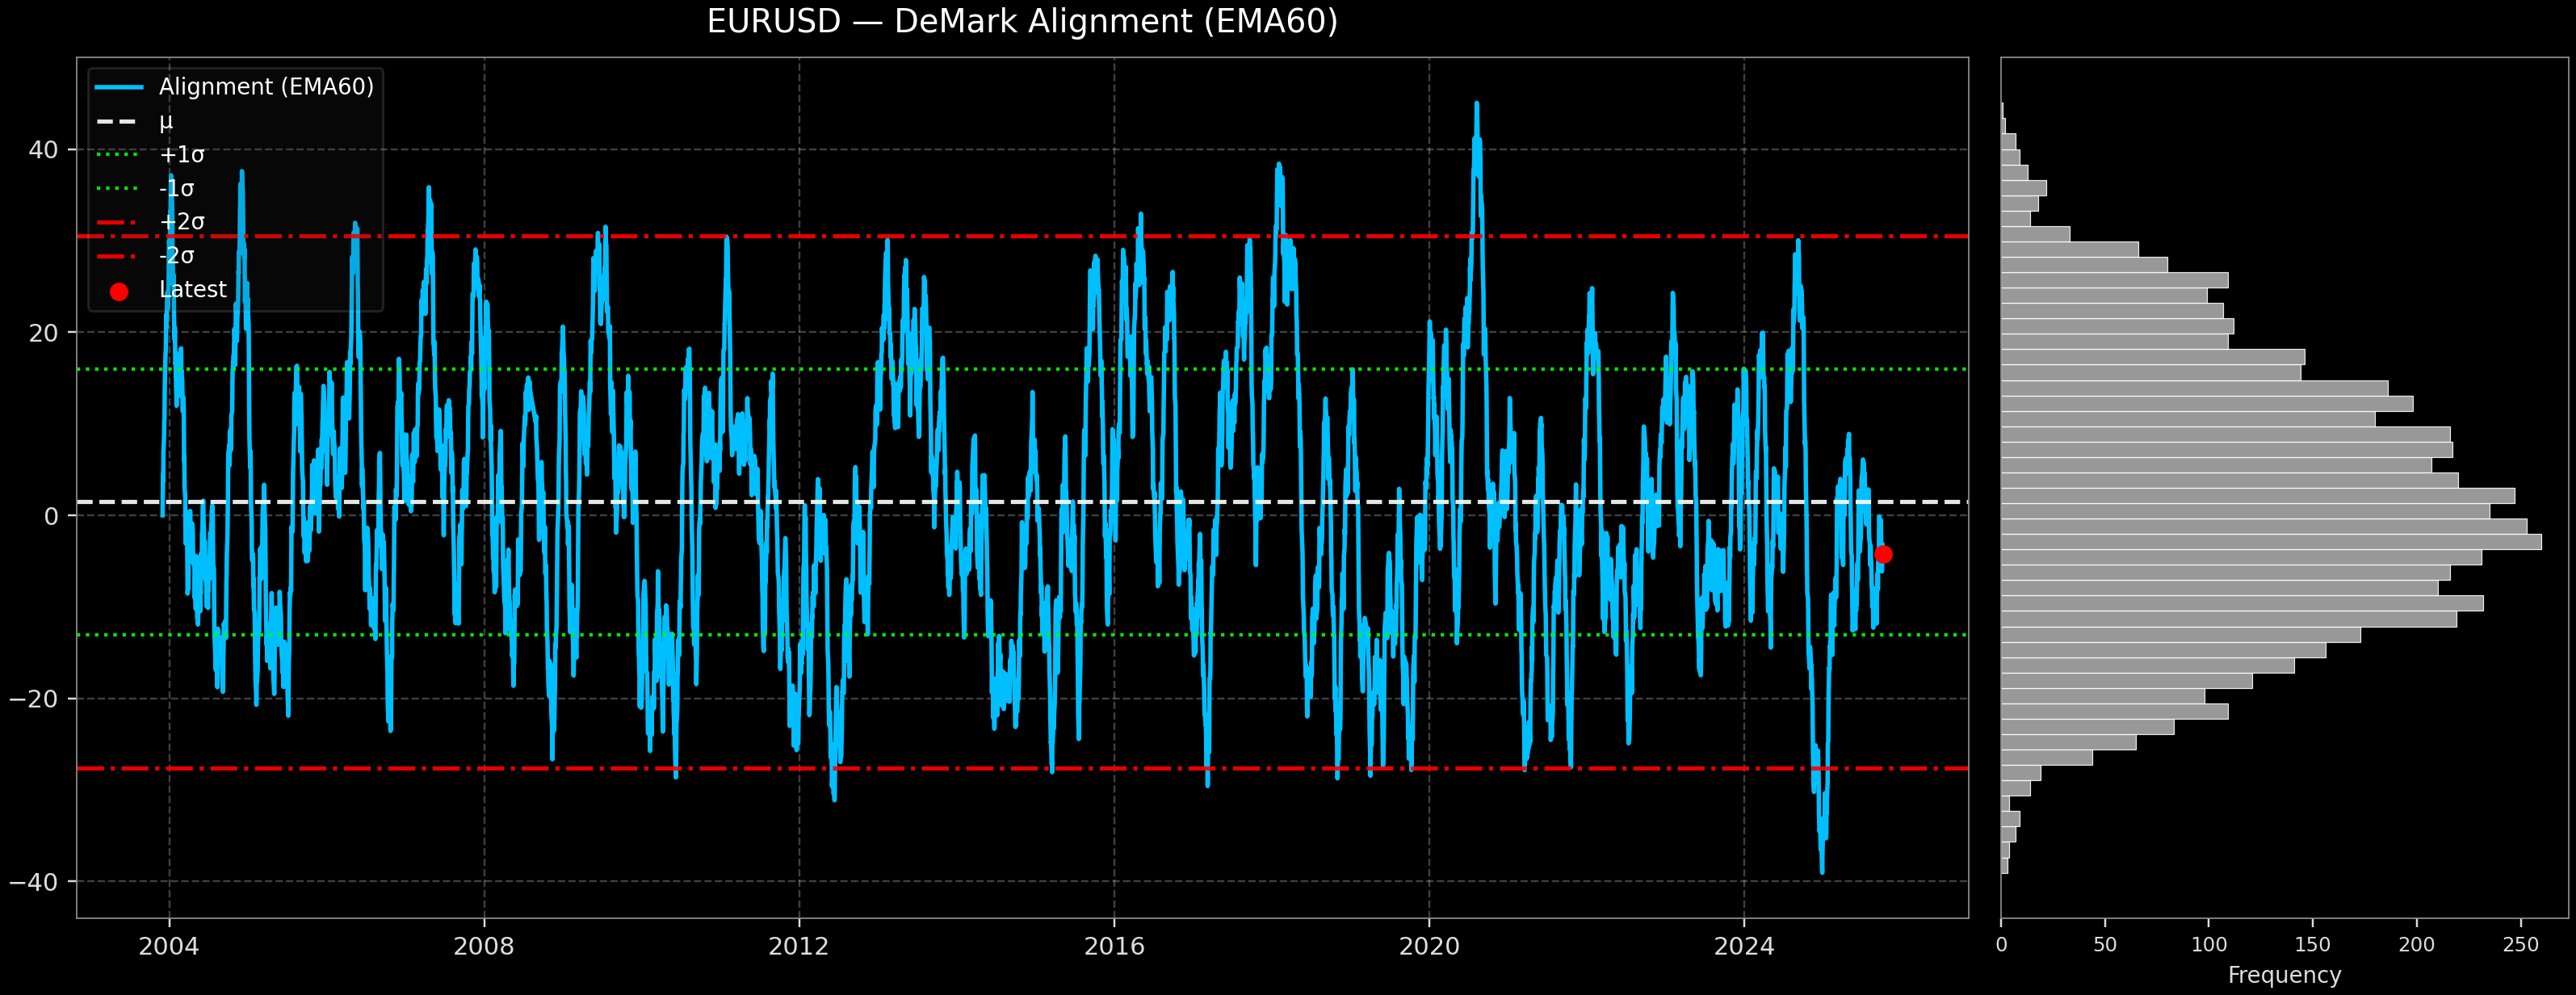Viewport: 2576px width, 995px height.
Task: Click the red Latest data point marker
Action: point(1883,554)
